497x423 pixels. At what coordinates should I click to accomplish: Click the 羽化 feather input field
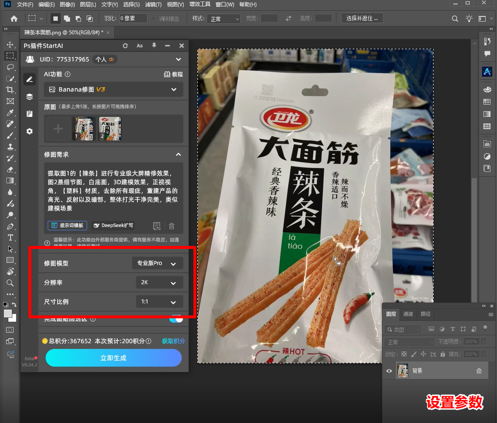point(133,19)
